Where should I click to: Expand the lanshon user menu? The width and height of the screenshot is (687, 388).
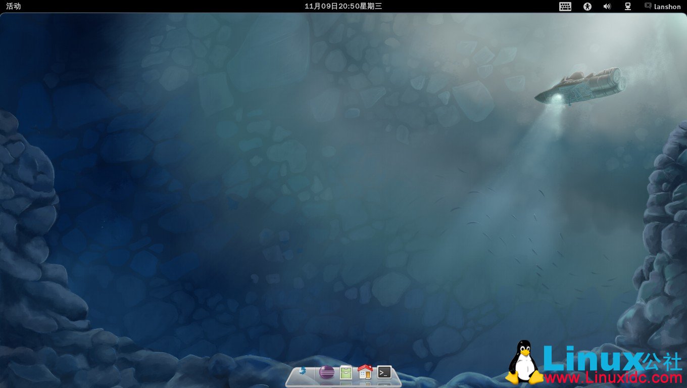tap(667, 7)
